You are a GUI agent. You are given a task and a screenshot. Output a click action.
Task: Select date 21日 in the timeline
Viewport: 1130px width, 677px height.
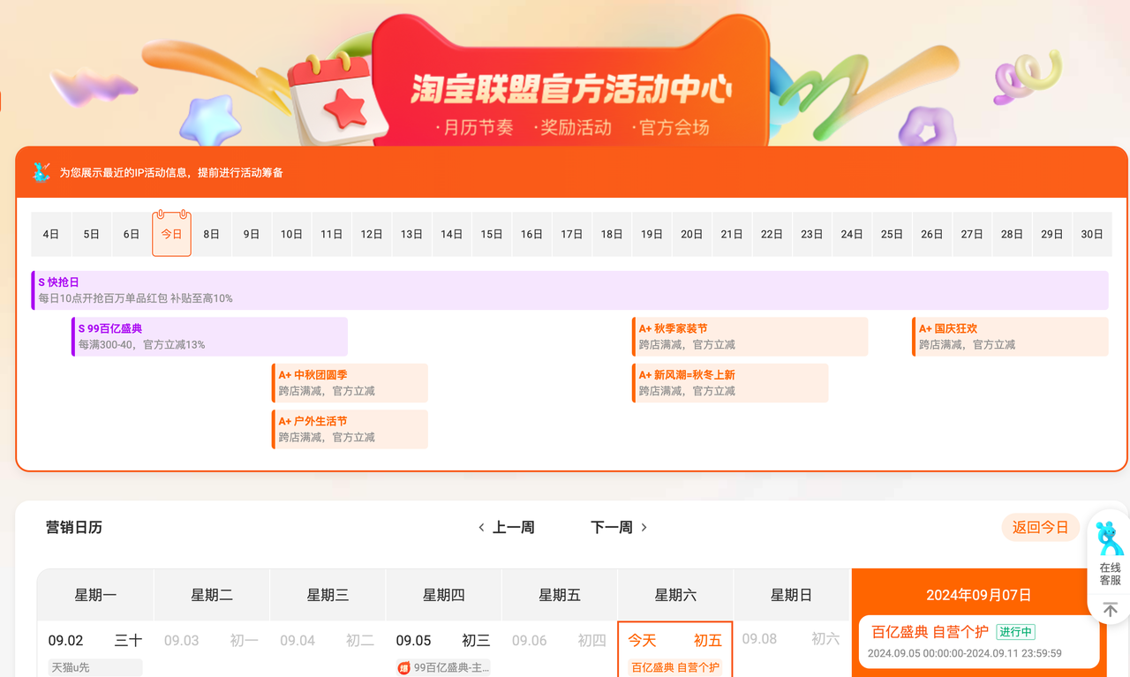732,234
